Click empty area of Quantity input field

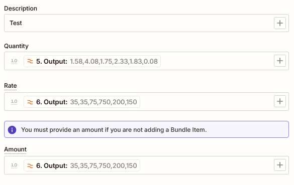tap(216, 61)
